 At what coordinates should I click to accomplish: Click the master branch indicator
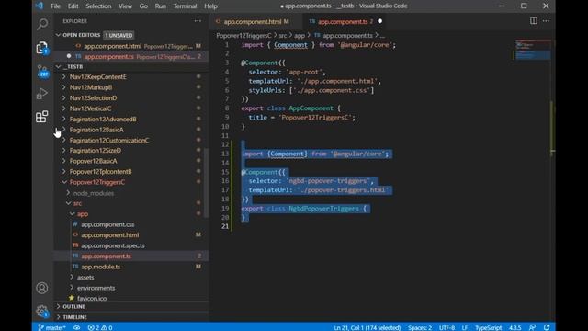coord(51,327)
